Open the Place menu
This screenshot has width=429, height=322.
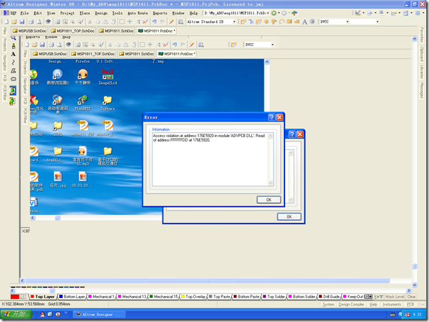[x=85, y=13]
